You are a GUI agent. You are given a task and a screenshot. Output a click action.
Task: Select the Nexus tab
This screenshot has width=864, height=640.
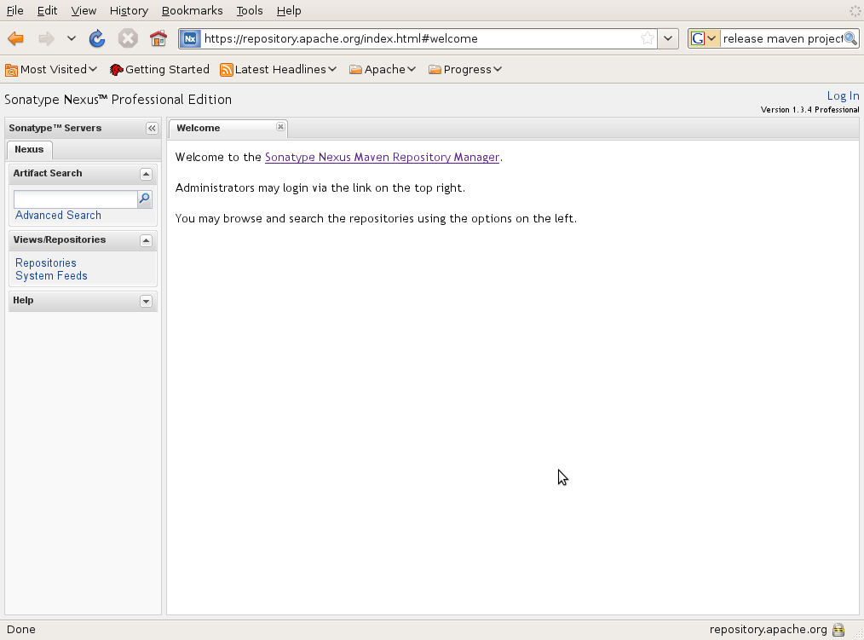(x=29, y=149)
